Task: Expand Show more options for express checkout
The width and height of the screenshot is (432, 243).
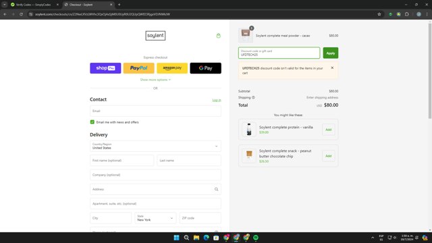Action: [x=155, y=80]
